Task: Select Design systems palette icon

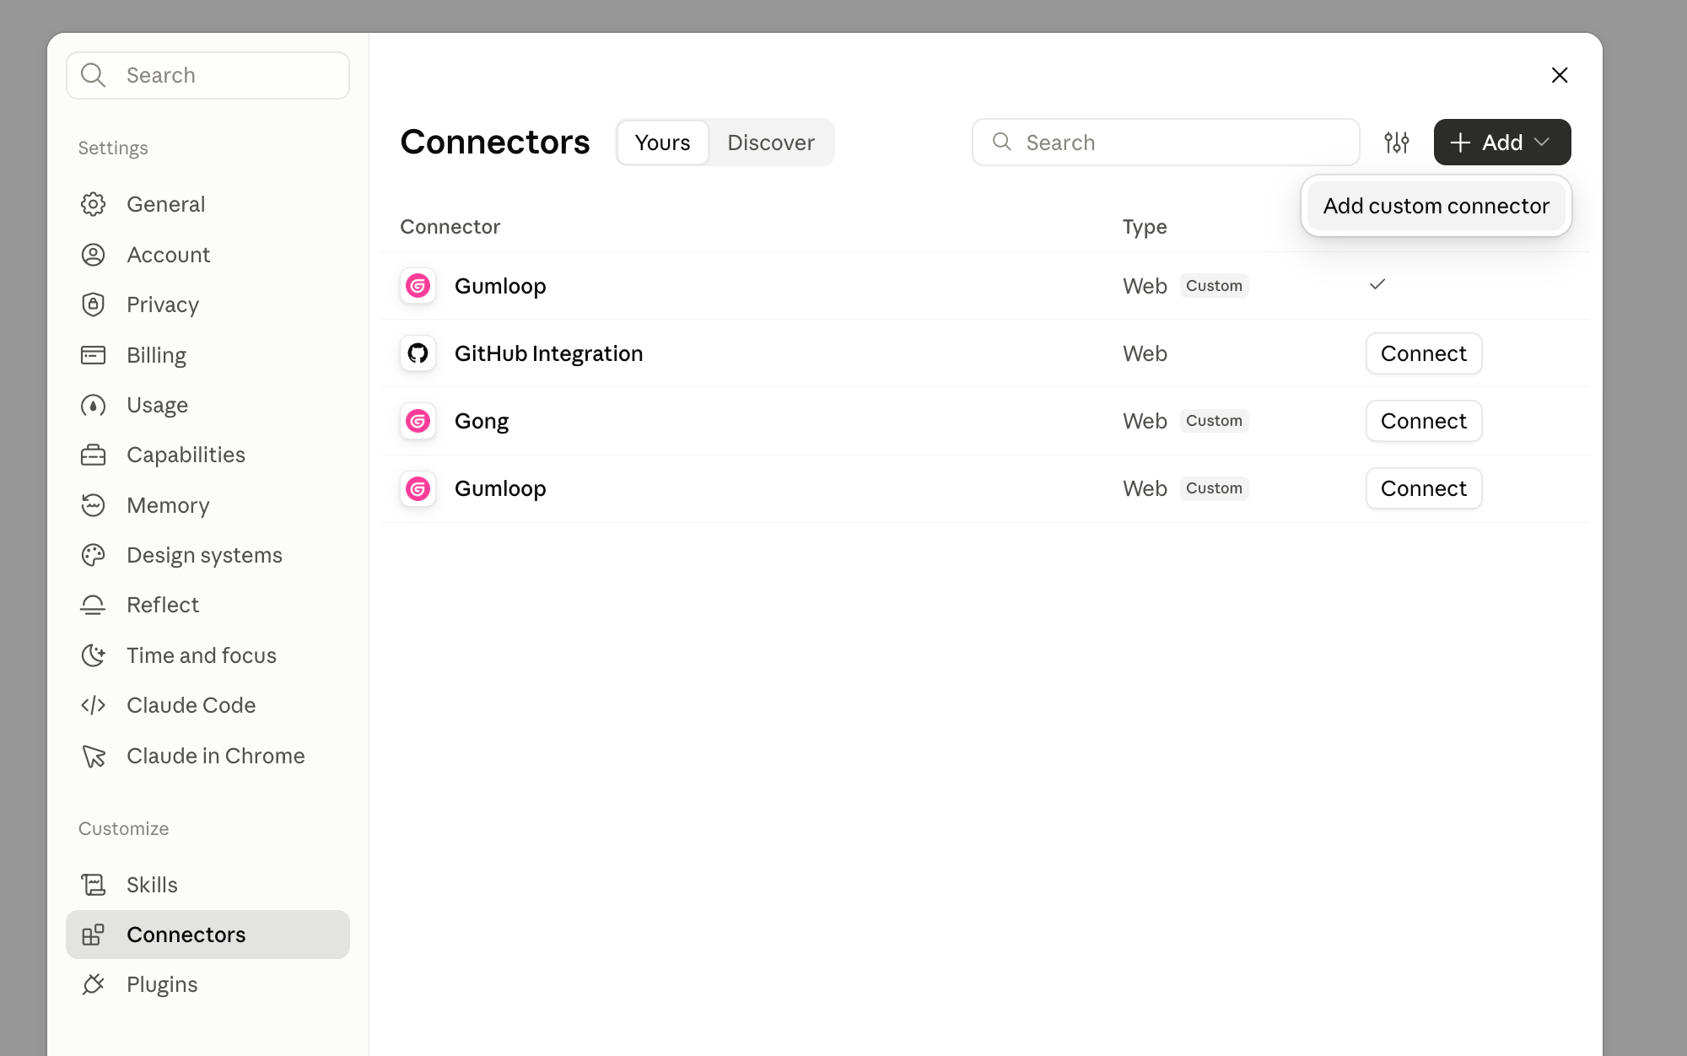Action: coord(93,555)
